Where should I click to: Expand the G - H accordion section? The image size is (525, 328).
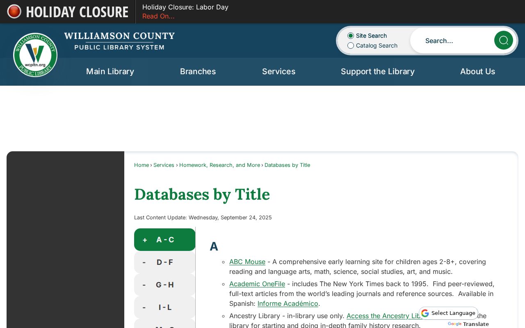[165, 285]
